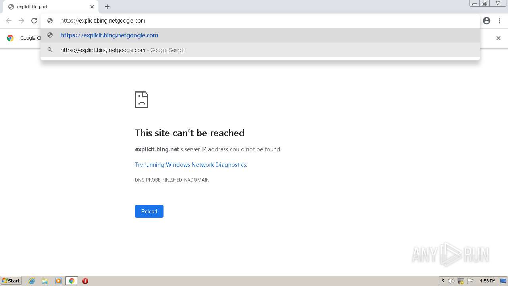Image resolution: width=508 pixels, height=286 pixels.
Task: Open the Action Center flag icon
Action: pyautogui.click(x=470, y=281)
